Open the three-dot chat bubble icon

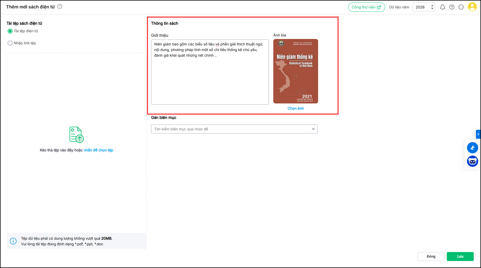461,7
